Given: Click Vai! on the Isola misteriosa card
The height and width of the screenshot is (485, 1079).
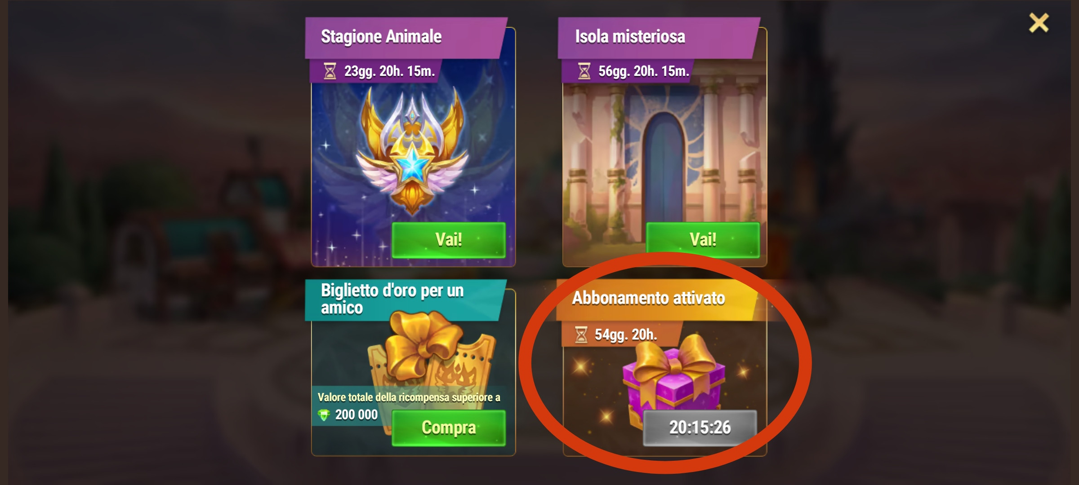Looking at the screenshot, I should [x=703, y=240].
